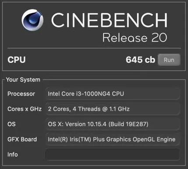Screen dimensions: 188x169
Task: Select the 645 cb score value
Action: 140,60
